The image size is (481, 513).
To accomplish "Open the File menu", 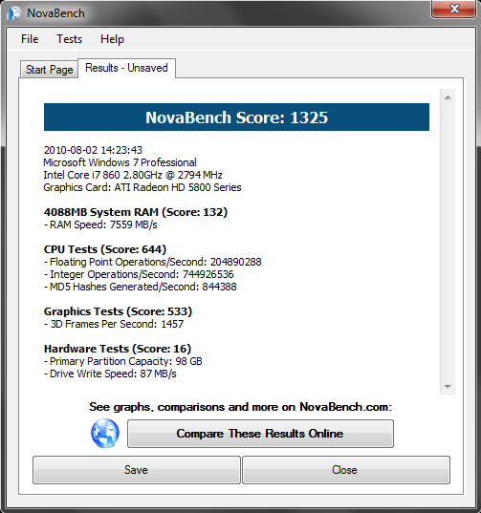I will click(30, 39).
